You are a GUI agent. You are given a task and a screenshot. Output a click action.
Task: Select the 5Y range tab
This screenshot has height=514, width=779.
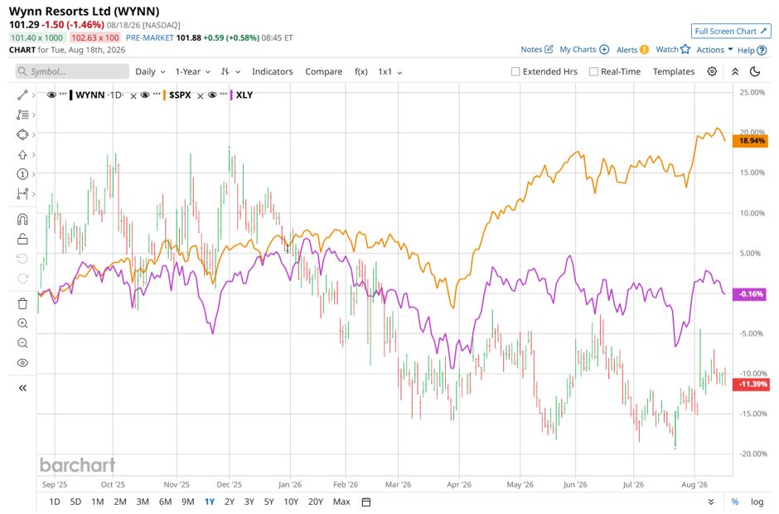coord(269,502)
